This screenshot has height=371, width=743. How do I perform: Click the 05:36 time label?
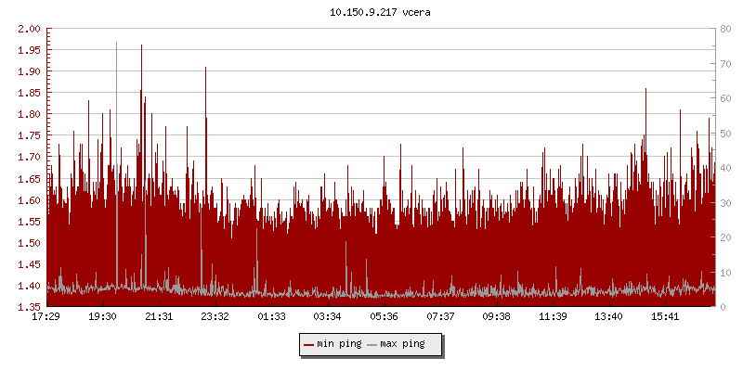384,316
